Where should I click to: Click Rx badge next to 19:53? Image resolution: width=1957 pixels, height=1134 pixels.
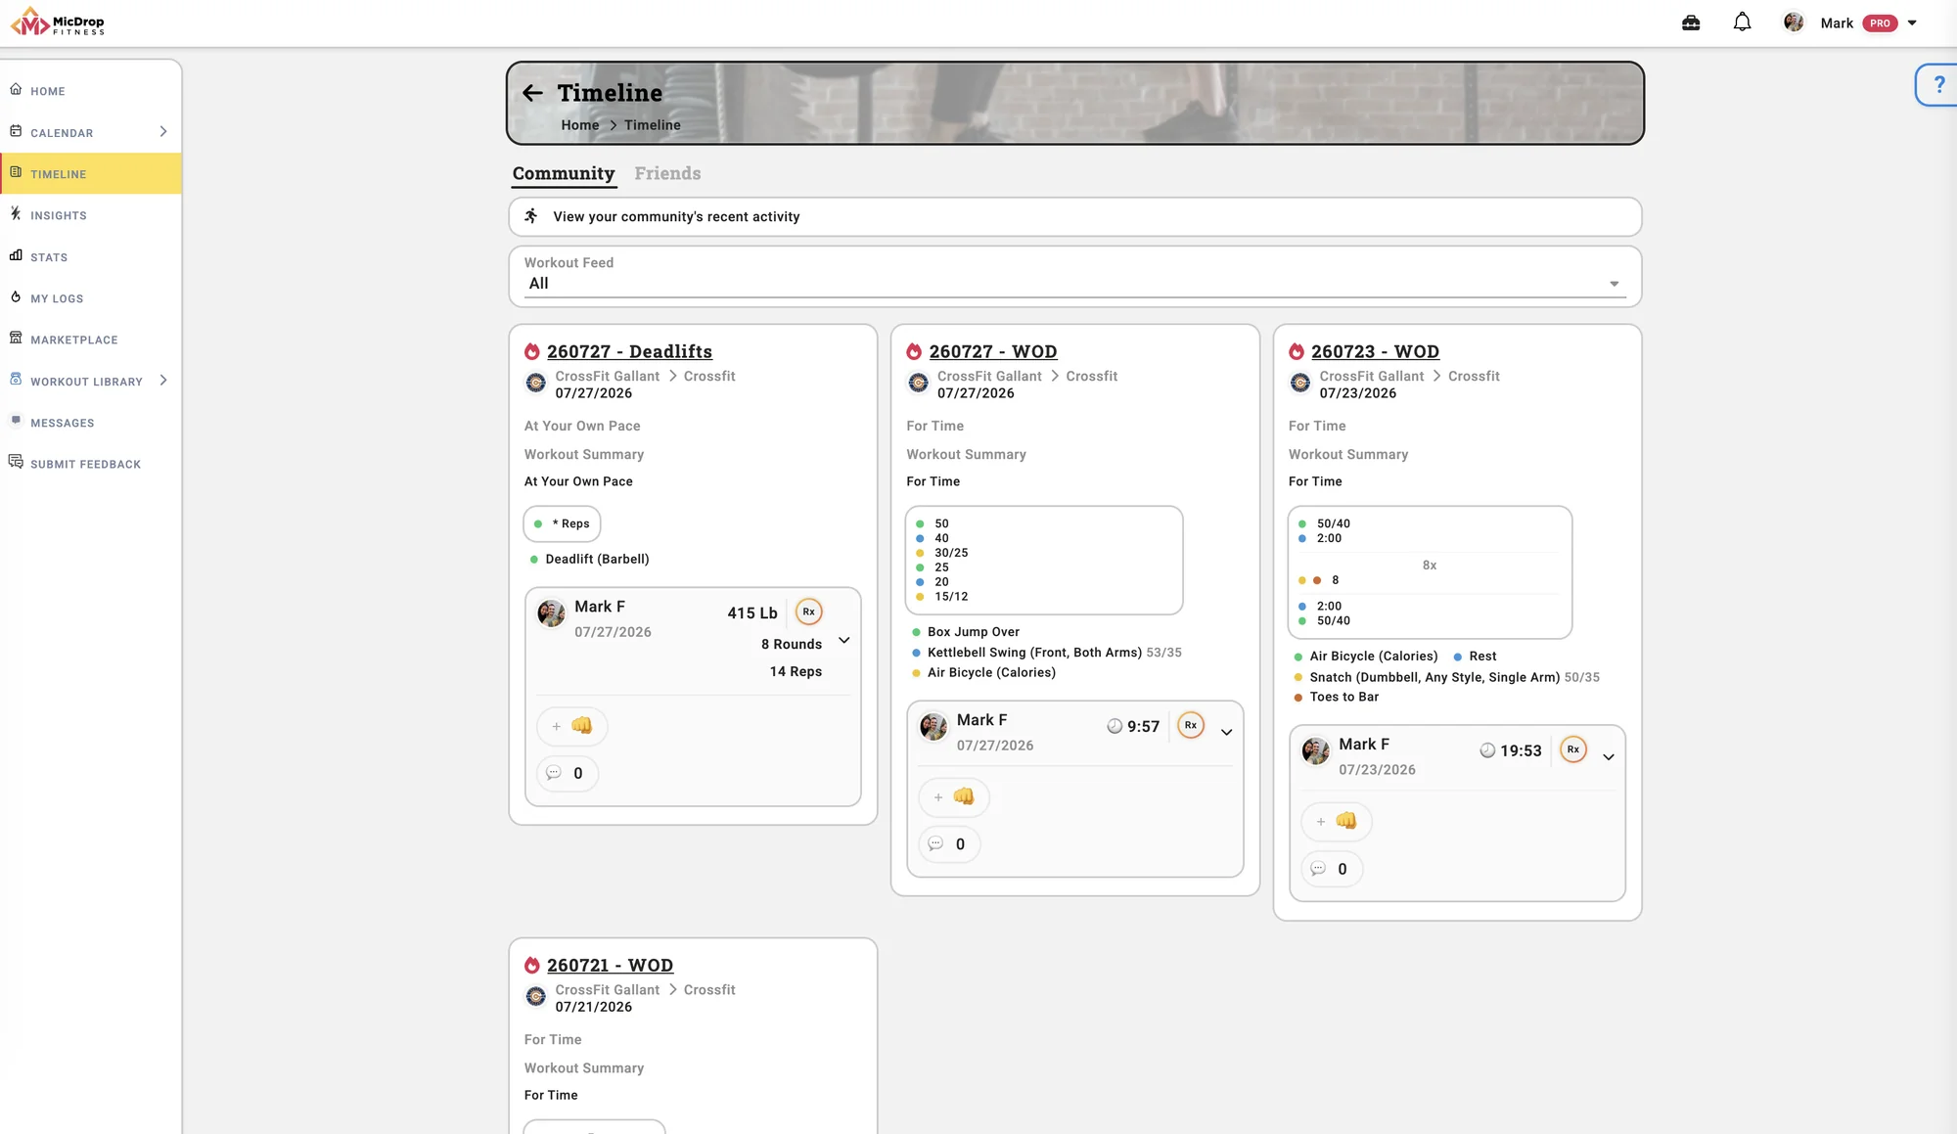(x=1573, y=749)
